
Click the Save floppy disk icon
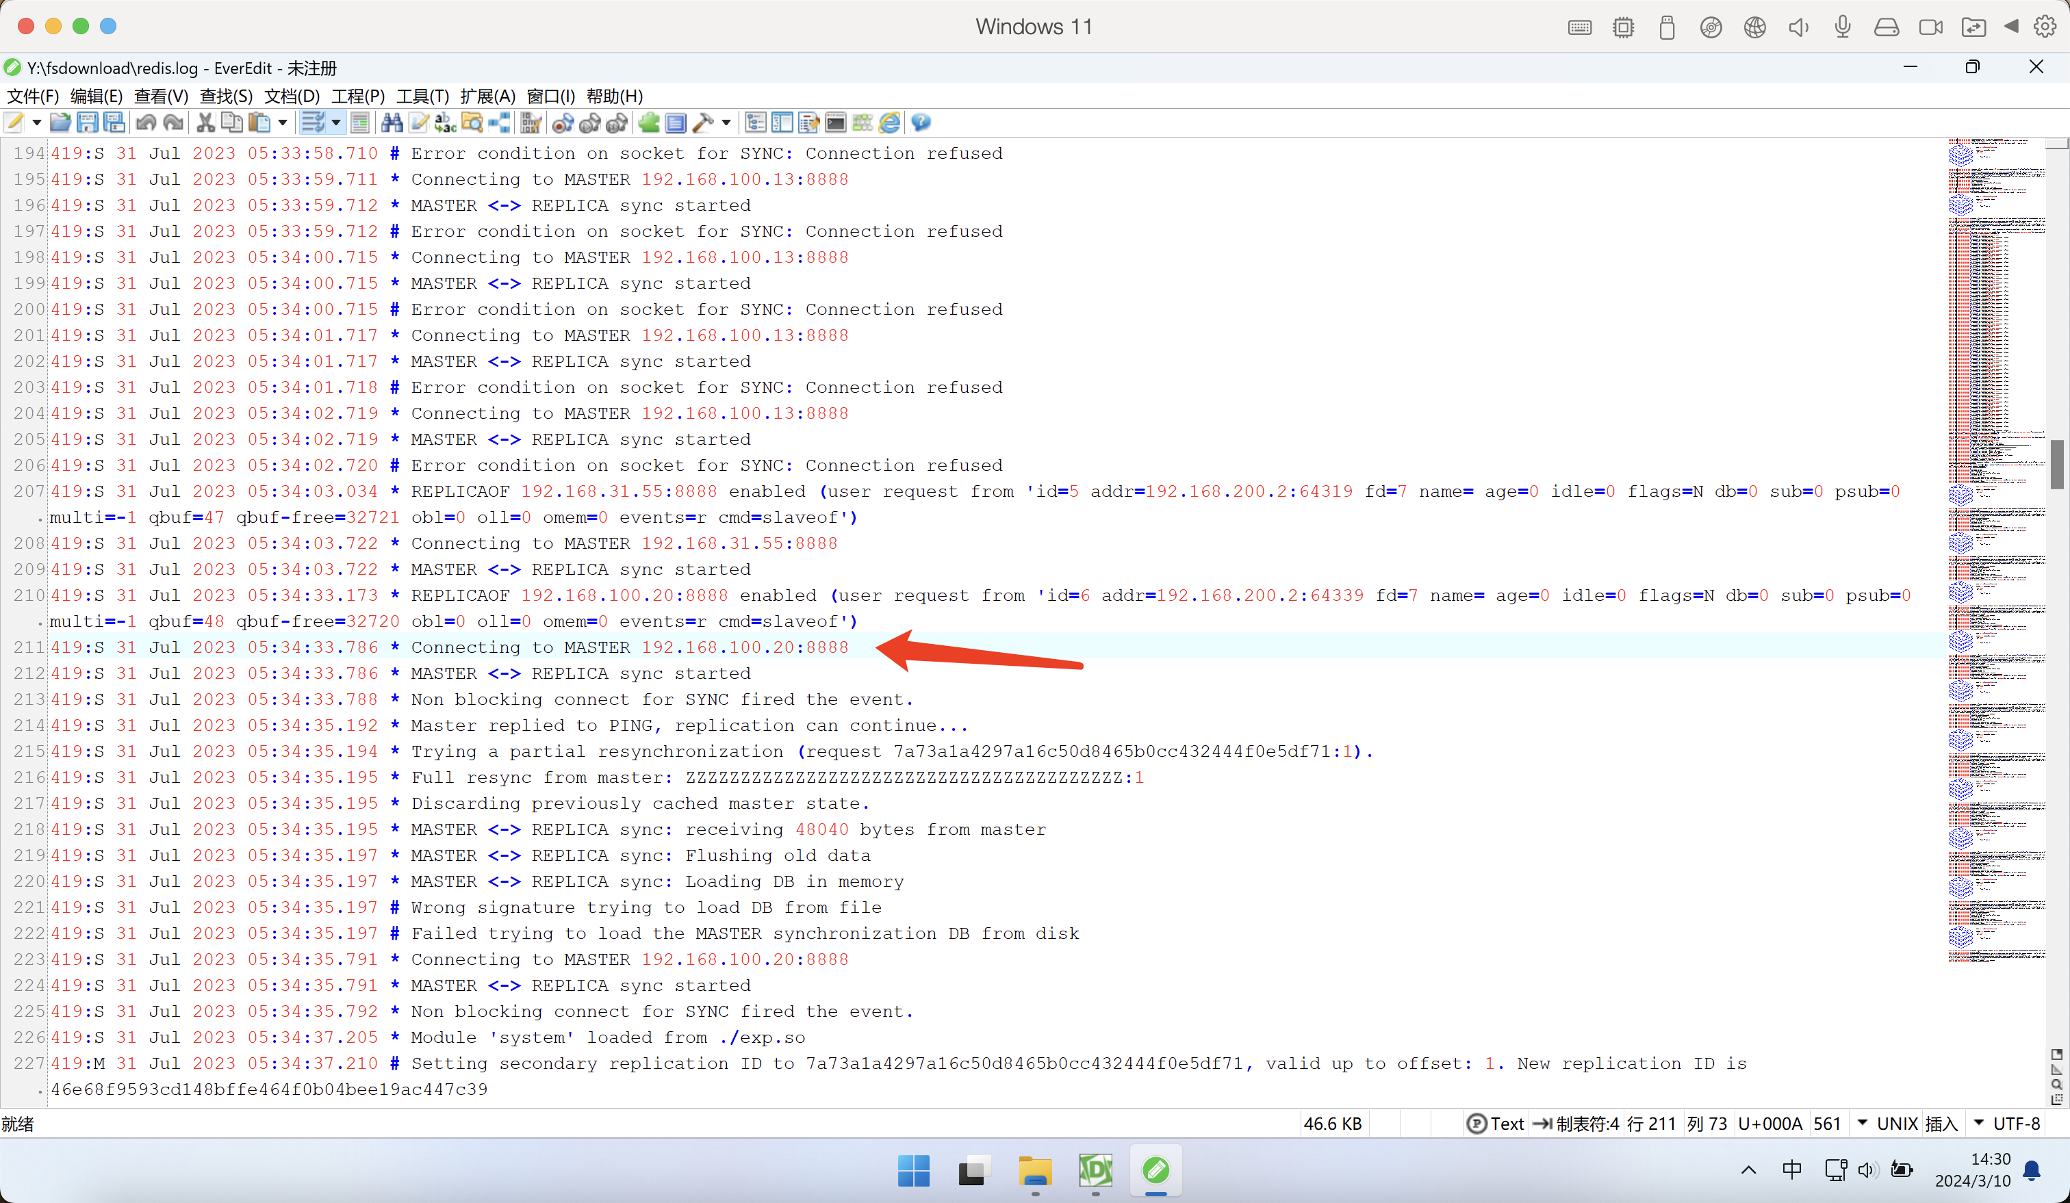[x=87, y=123]
